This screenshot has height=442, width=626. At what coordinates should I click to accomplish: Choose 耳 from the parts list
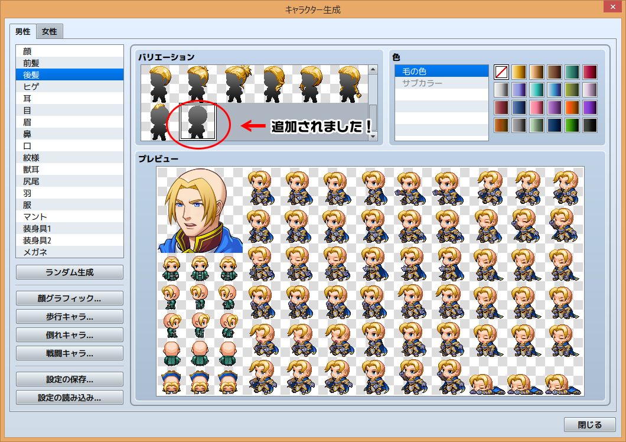(70, 98)
